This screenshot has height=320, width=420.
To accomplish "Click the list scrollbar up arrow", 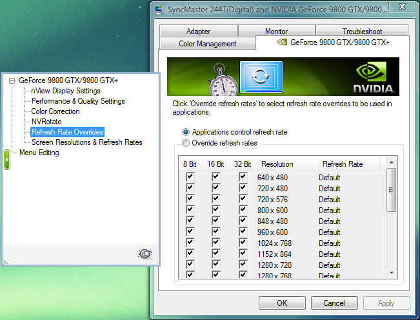I will click(392, 162).
